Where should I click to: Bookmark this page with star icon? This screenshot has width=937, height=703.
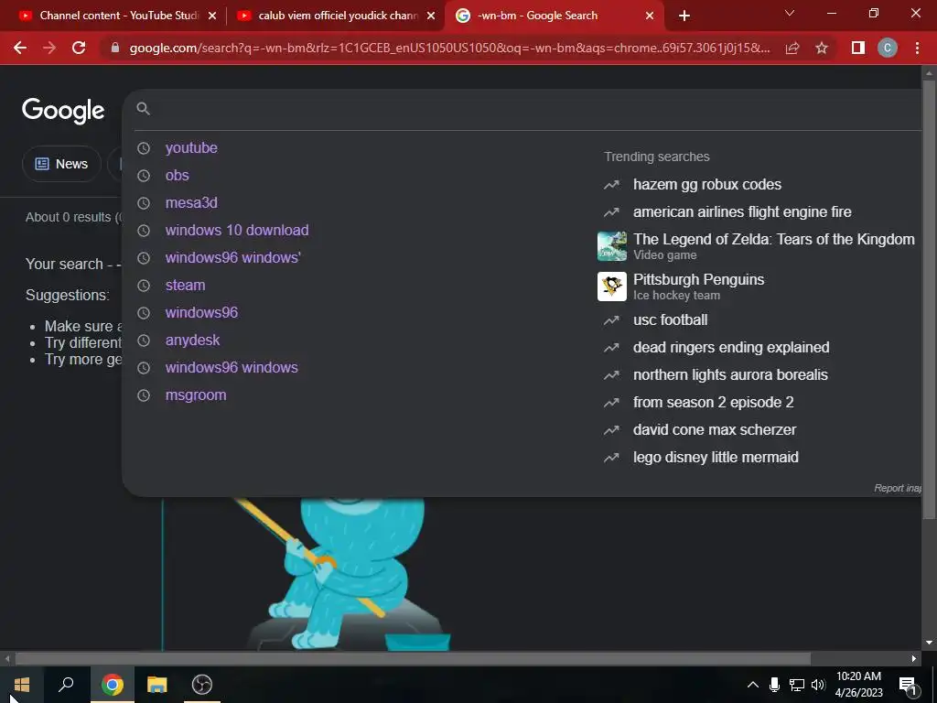tap(822, 48)
